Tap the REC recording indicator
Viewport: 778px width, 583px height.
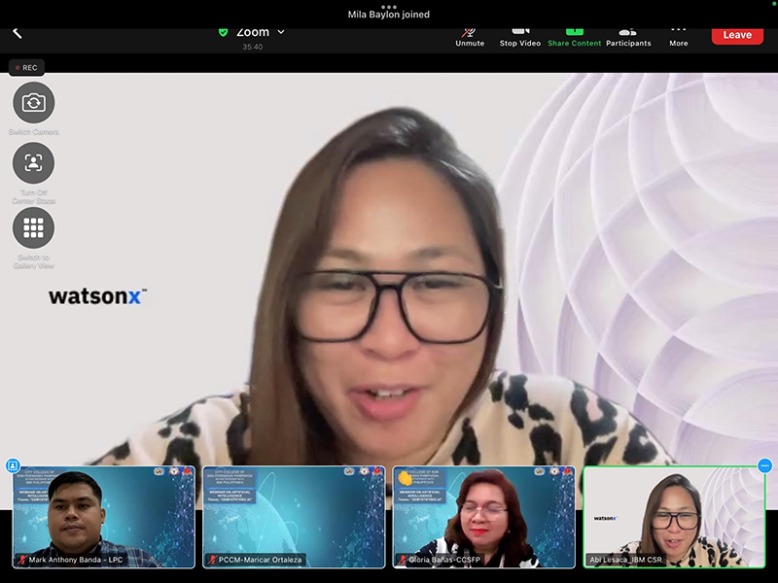(26, 68)
